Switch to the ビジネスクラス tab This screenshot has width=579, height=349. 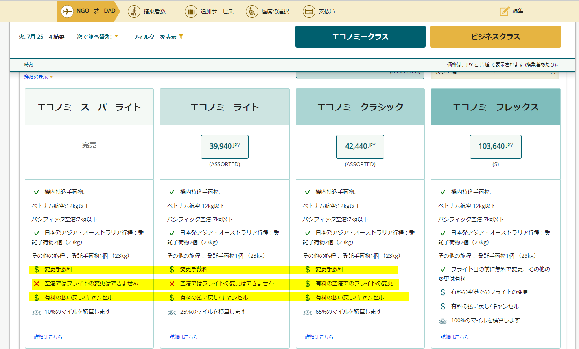(x=495, y=37)
